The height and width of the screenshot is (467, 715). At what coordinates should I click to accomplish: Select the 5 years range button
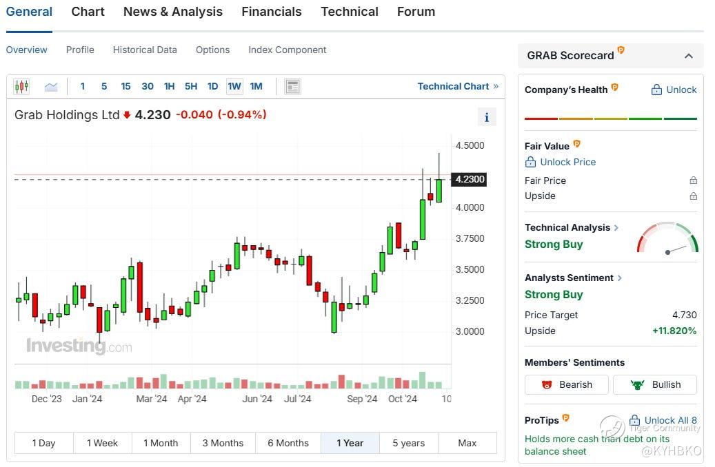pos(409,443)
